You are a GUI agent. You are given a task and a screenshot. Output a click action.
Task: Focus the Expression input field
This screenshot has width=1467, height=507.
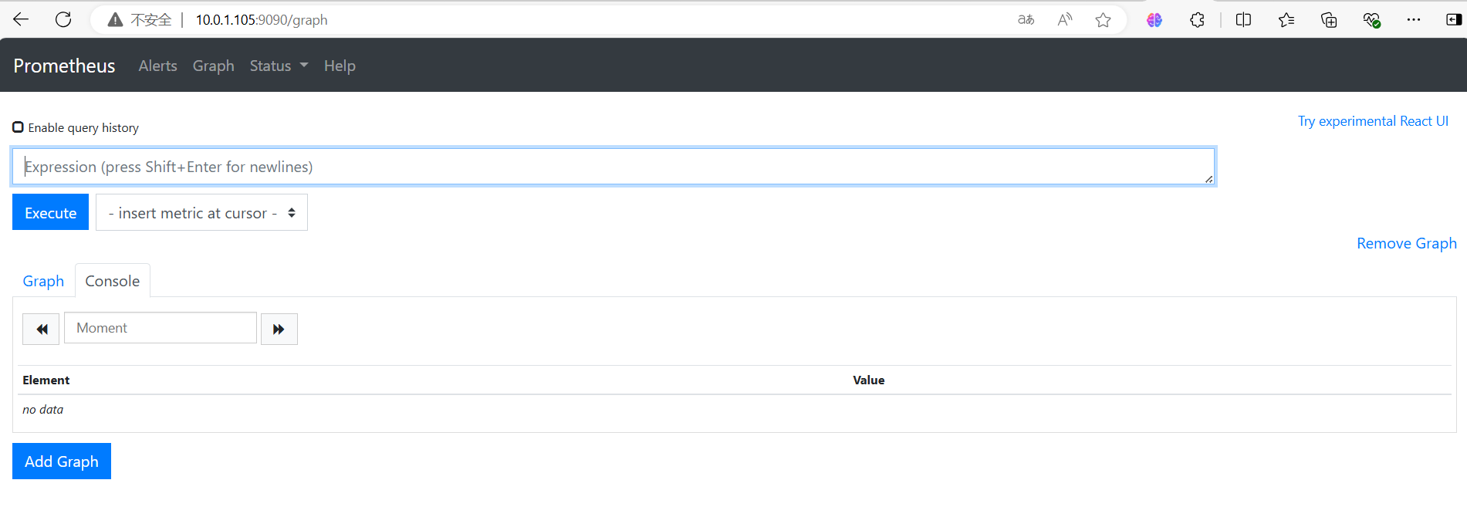pos(614,167)
